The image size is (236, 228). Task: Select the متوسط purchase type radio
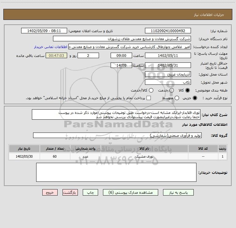177,98
